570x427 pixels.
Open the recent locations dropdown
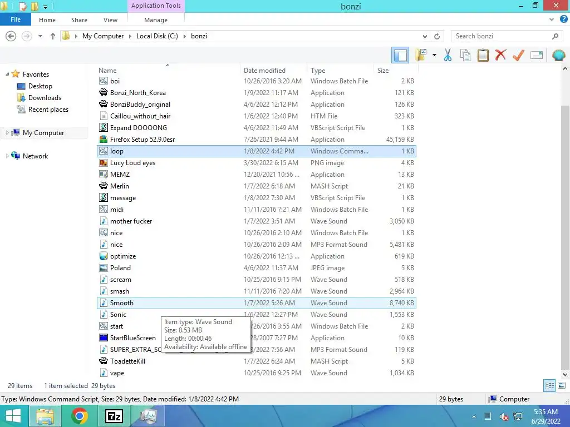40,36
